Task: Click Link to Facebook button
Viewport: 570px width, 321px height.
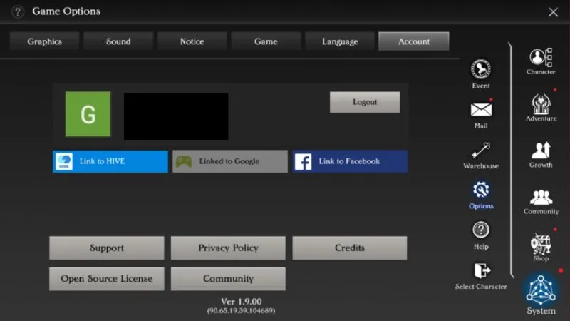Action: pos(349,161)
